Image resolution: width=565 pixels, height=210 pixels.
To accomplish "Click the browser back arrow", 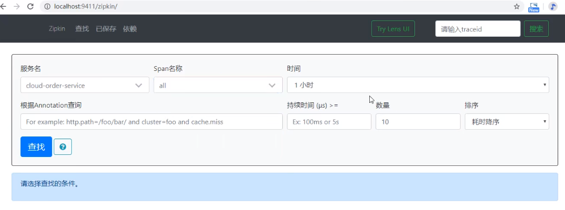I will click(x=4, y=7).
